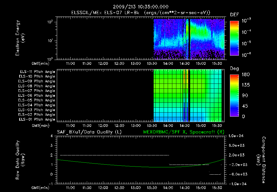This screenshot has height=192, width=277.
Task: Select the ELS-09 Pitch Angle row label
Action: [37, 81]
